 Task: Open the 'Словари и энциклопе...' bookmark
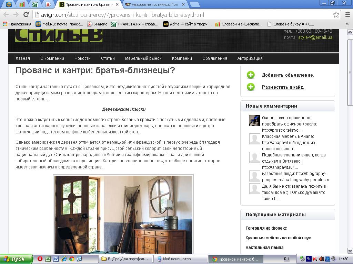[239, 24]
